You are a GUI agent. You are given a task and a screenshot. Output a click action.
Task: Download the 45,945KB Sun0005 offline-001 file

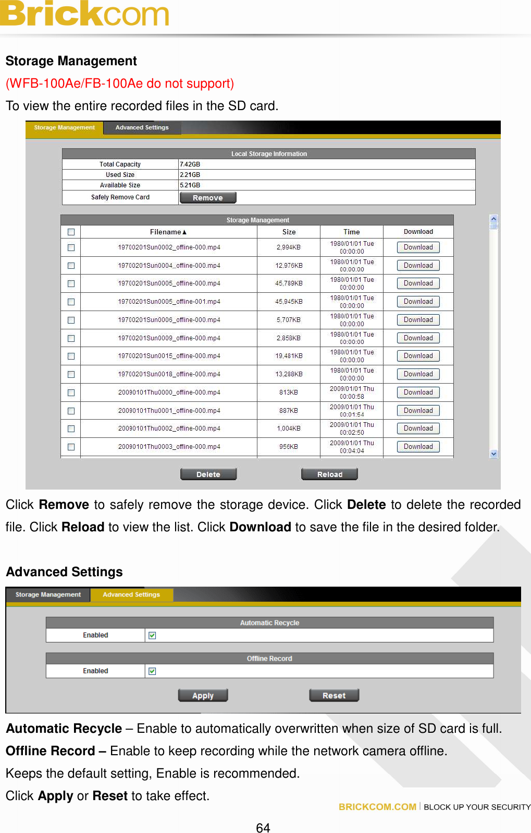[x=418, y=302]
